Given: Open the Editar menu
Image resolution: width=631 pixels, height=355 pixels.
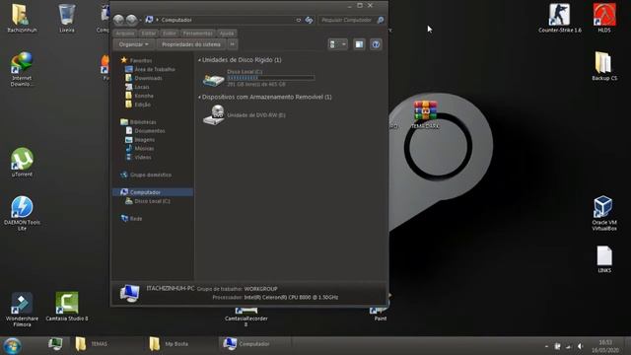Looking at the screenshot, I should 149,34.
